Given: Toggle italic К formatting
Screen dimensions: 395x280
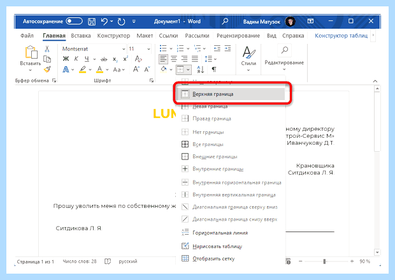Looking at the screenshot, I should pos(76,59).
